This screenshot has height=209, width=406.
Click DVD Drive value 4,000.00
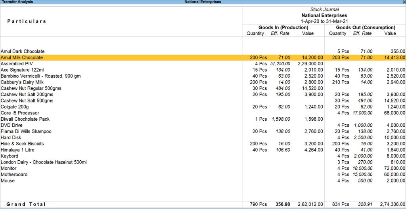(396, 125)
